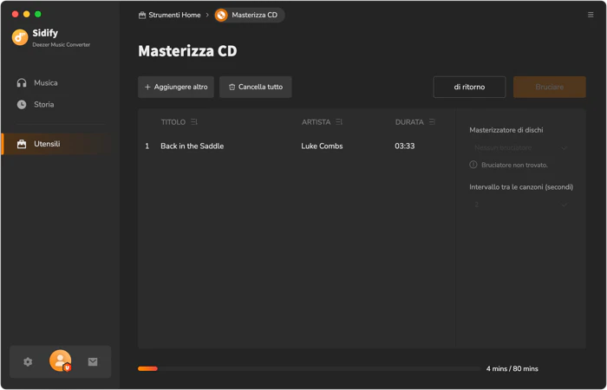This screenshot has width=607, height=390.
Task: Go back to Strumenti Home breadcrumb
Action: pyautogui.click(x=170, y=15)
